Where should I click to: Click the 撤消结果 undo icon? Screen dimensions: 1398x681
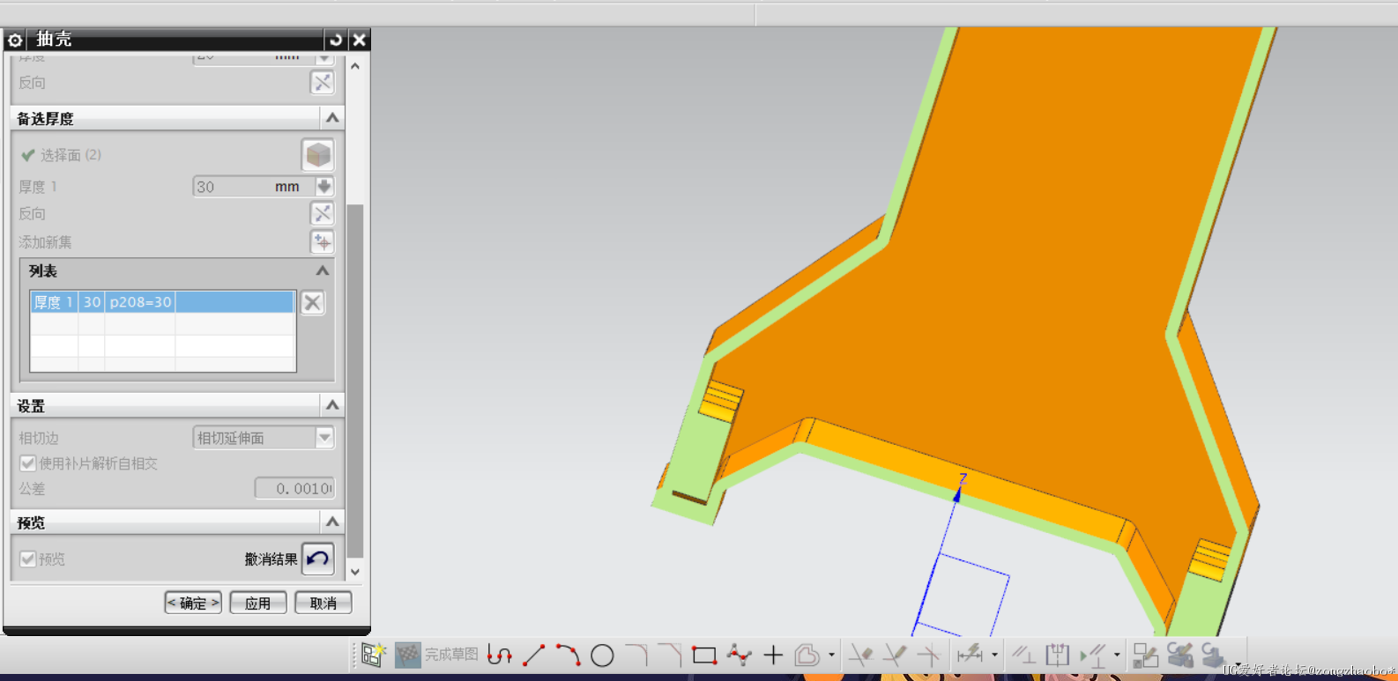point(318,559)
